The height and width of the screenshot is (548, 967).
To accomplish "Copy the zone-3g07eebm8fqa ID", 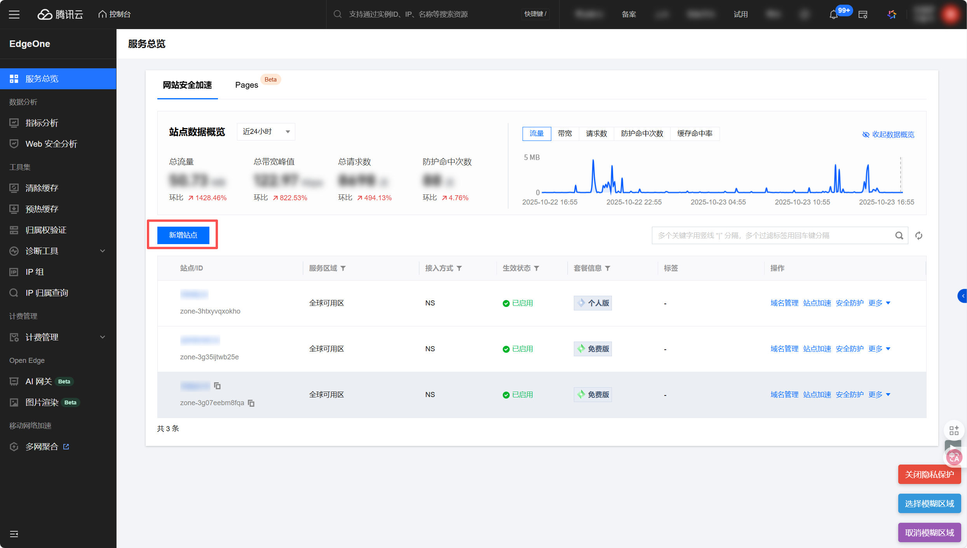I will pos(251,403).
